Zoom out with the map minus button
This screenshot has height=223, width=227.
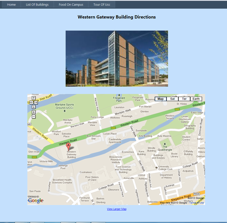(x=34, y=117)
